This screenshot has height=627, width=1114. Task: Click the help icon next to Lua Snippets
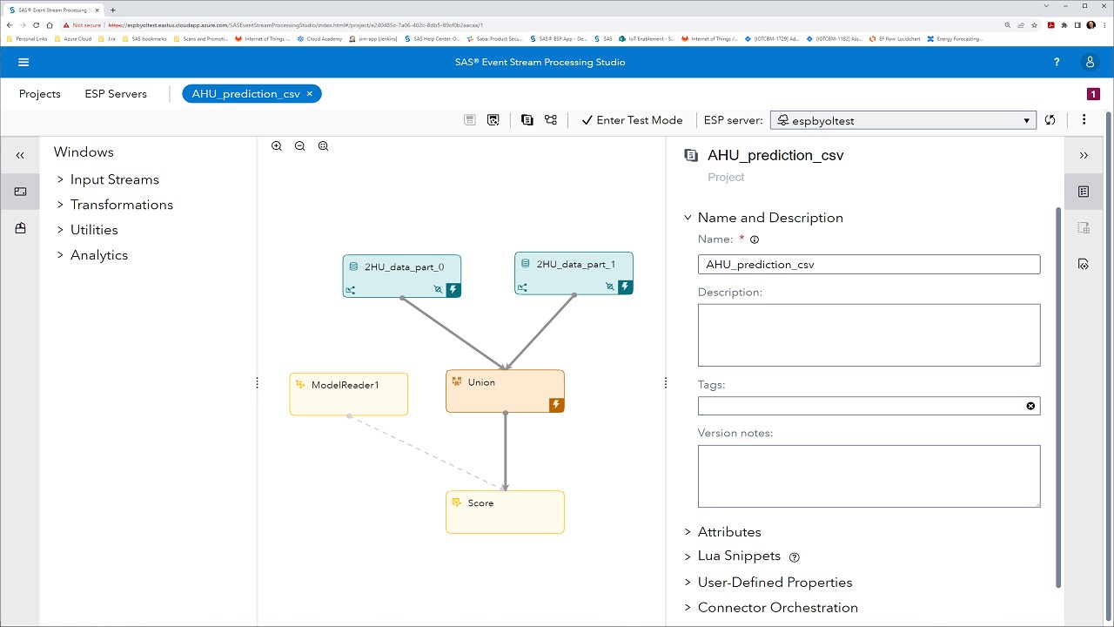794,557
